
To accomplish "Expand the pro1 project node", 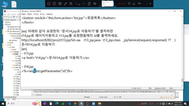I will 4,22.
